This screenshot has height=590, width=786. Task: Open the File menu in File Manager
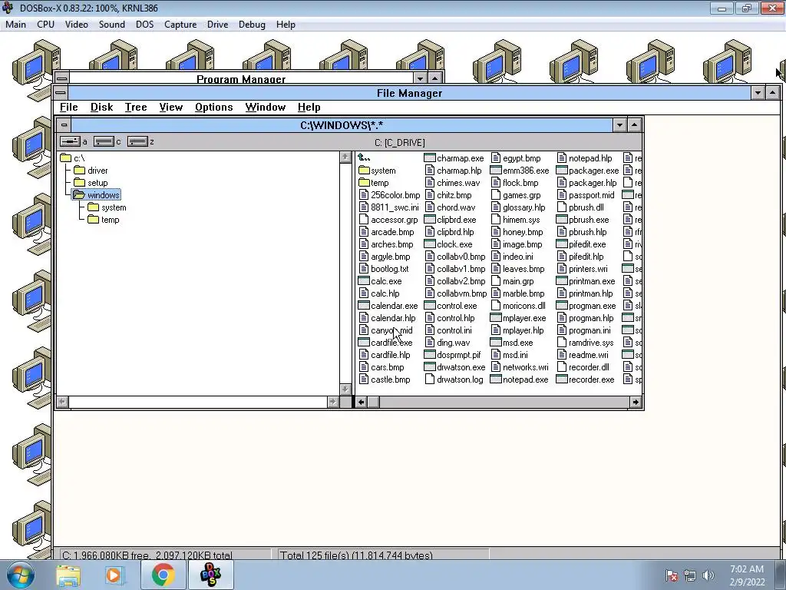coord(68,108)
